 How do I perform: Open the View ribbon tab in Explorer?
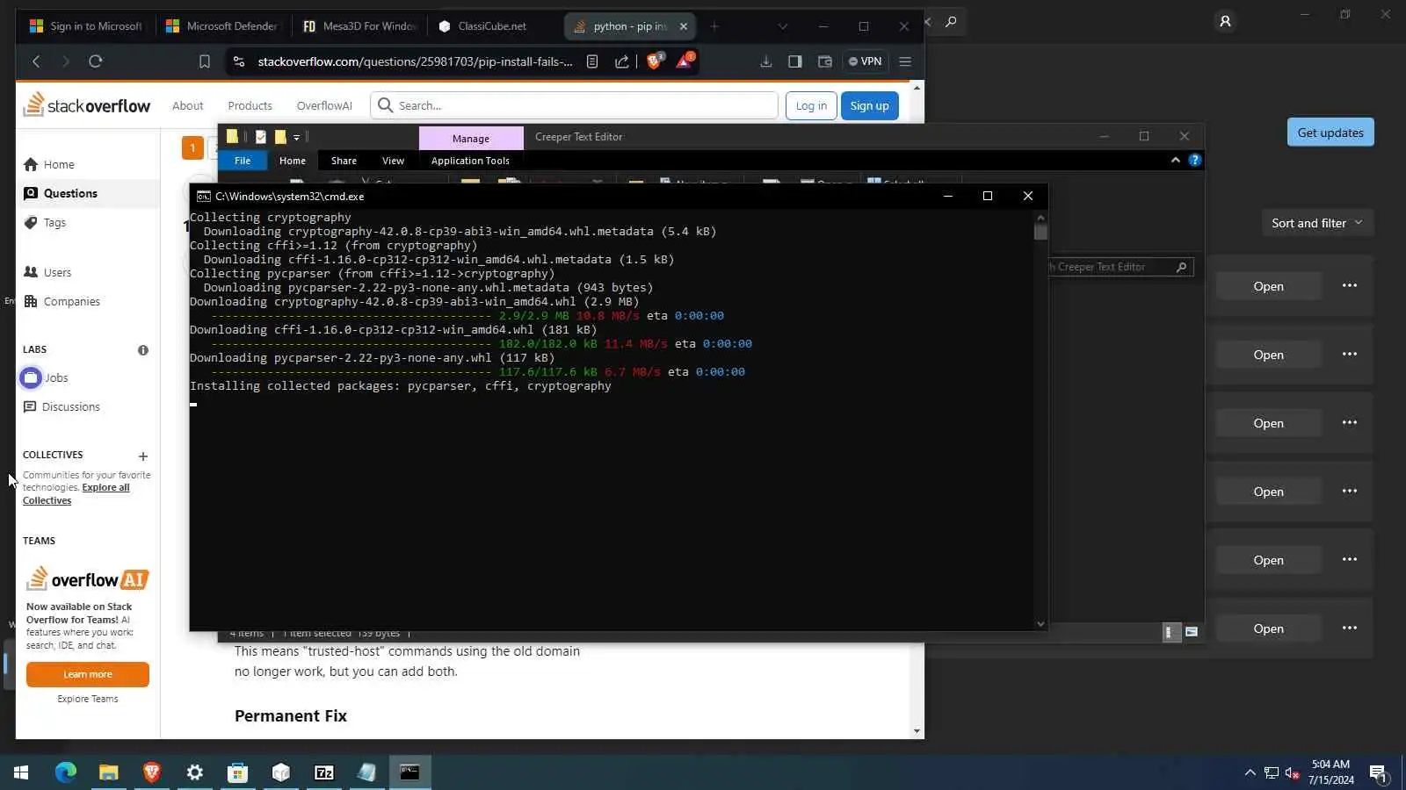(x=393, y=161)
